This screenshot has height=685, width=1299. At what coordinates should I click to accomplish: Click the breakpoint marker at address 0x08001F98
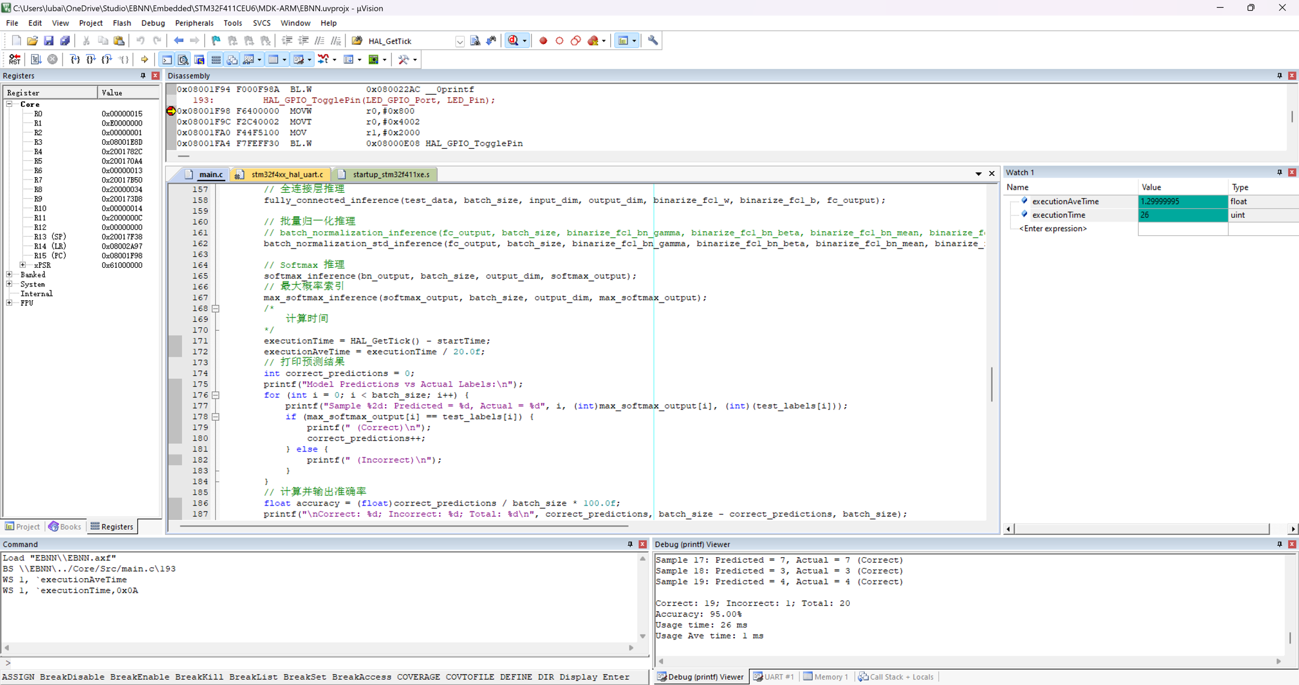click(171, 110)
